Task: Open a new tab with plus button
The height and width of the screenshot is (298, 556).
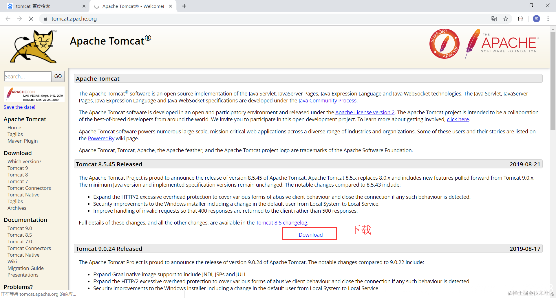Action: (x=184, y=6)
